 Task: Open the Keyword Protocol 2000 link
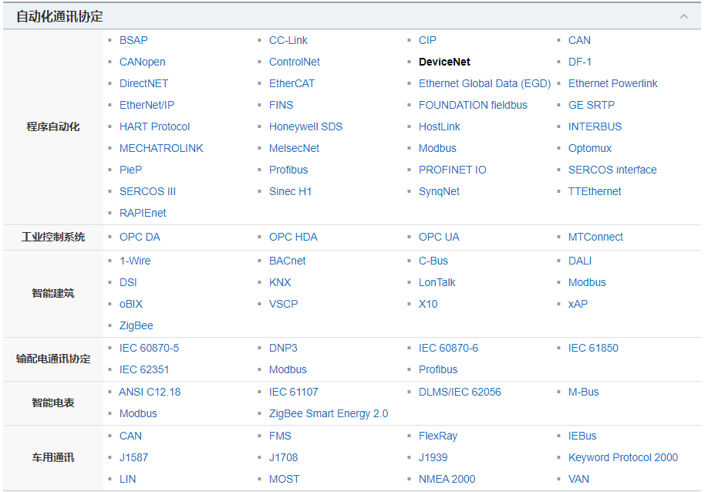(623, 457)
